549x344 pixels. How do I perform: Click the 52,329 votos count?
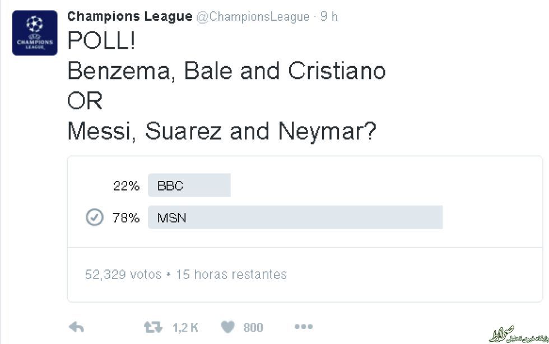coord(123,275)
